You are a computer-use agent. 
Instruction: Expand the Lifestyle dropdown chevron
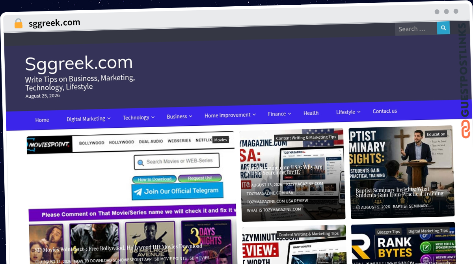(x=359, y=112)
